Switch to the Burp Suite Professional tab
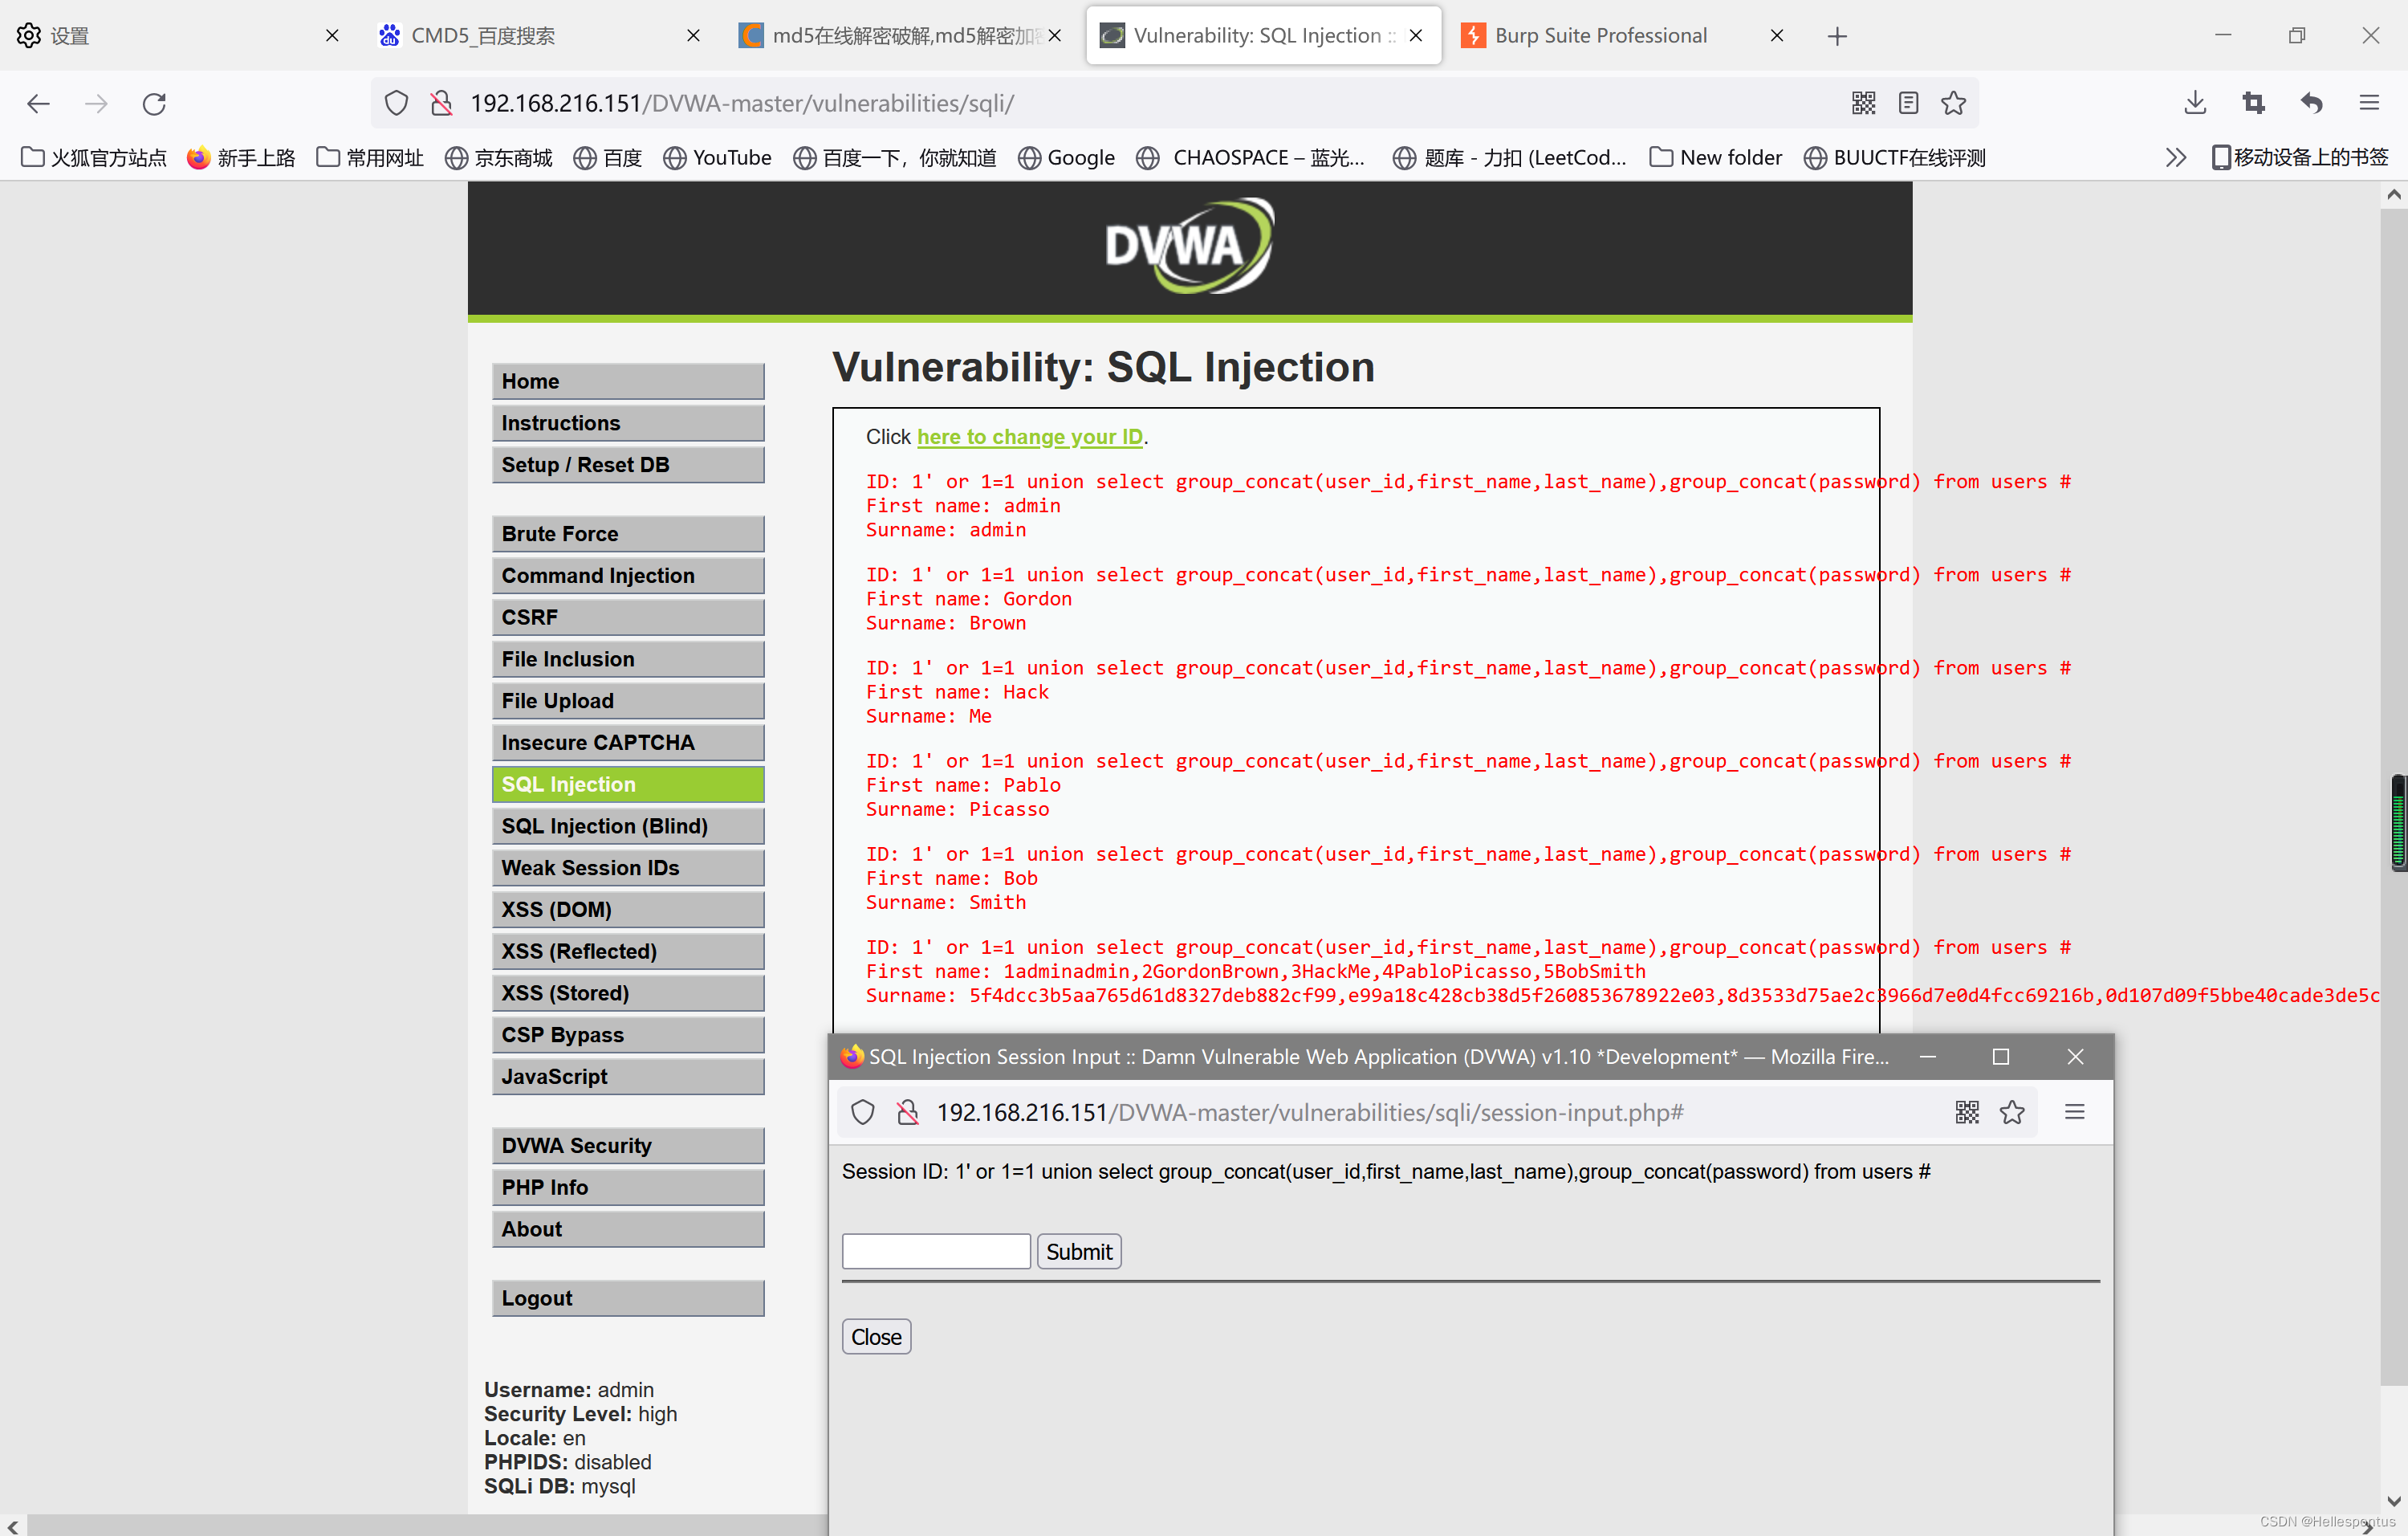This screenshot has height=1536, width=2408. point(1622,36)
